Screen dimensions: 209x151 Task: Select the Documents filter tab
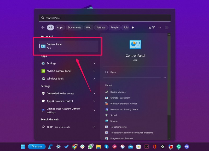pyautogui.click(x=74, y=28)
